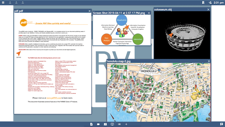Click the leave room door icon
225x127 pixels.
click(x=203, y=3)
